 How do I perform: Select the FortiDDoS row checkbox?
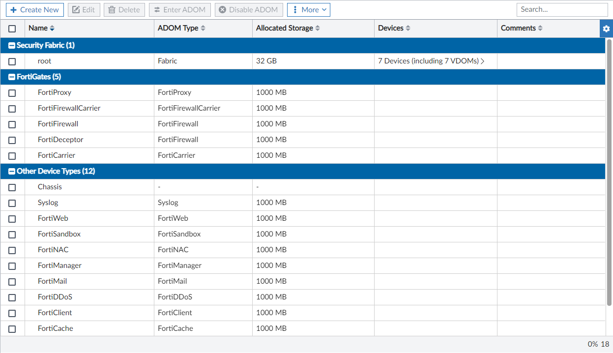tap(12, 297)
